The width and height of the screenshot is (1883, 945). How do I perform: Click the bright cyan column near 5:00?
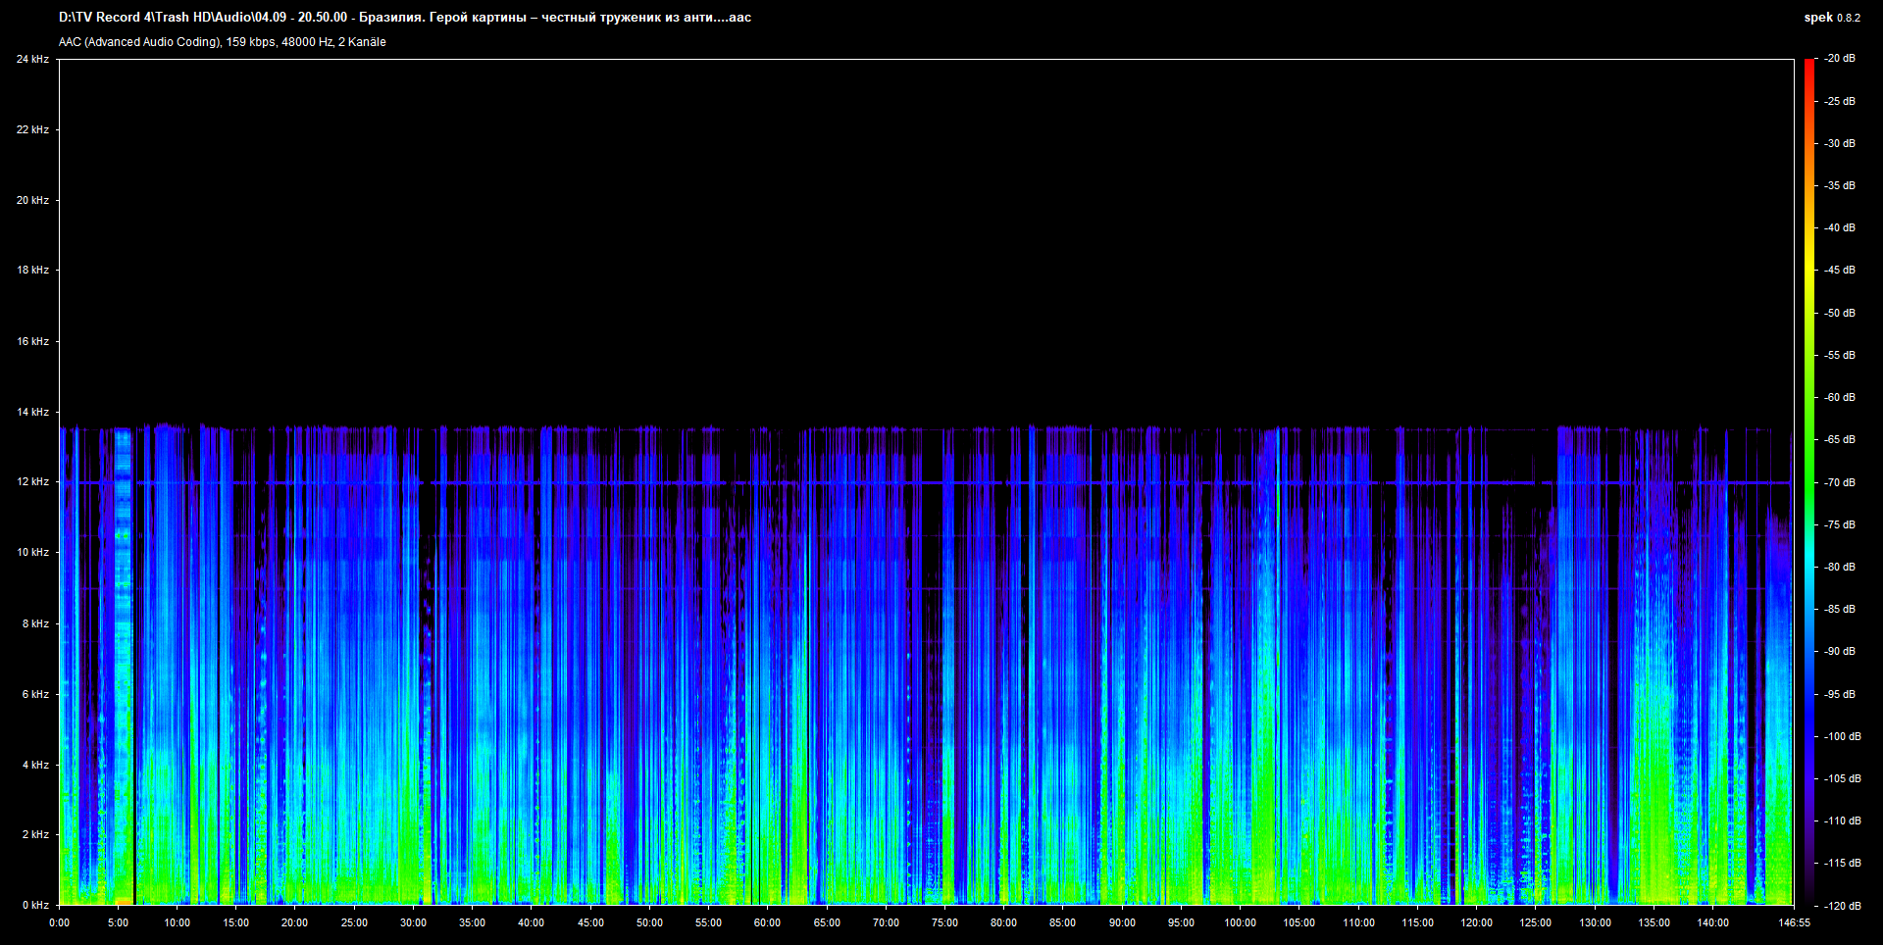pos(123,667)
